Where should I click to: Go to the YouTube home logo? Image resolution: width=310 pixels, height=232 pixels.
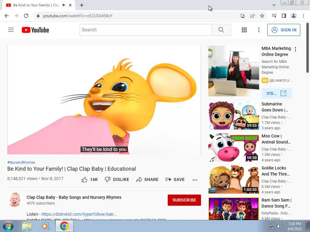[35, 30]
